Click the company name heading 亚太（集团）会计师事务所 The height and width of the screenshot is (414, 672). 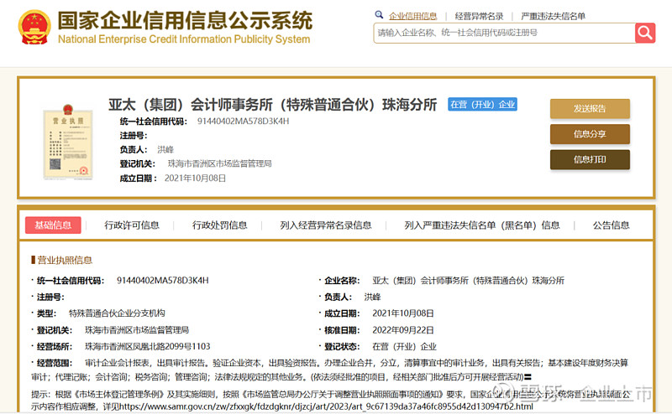[x=272, y=105]
